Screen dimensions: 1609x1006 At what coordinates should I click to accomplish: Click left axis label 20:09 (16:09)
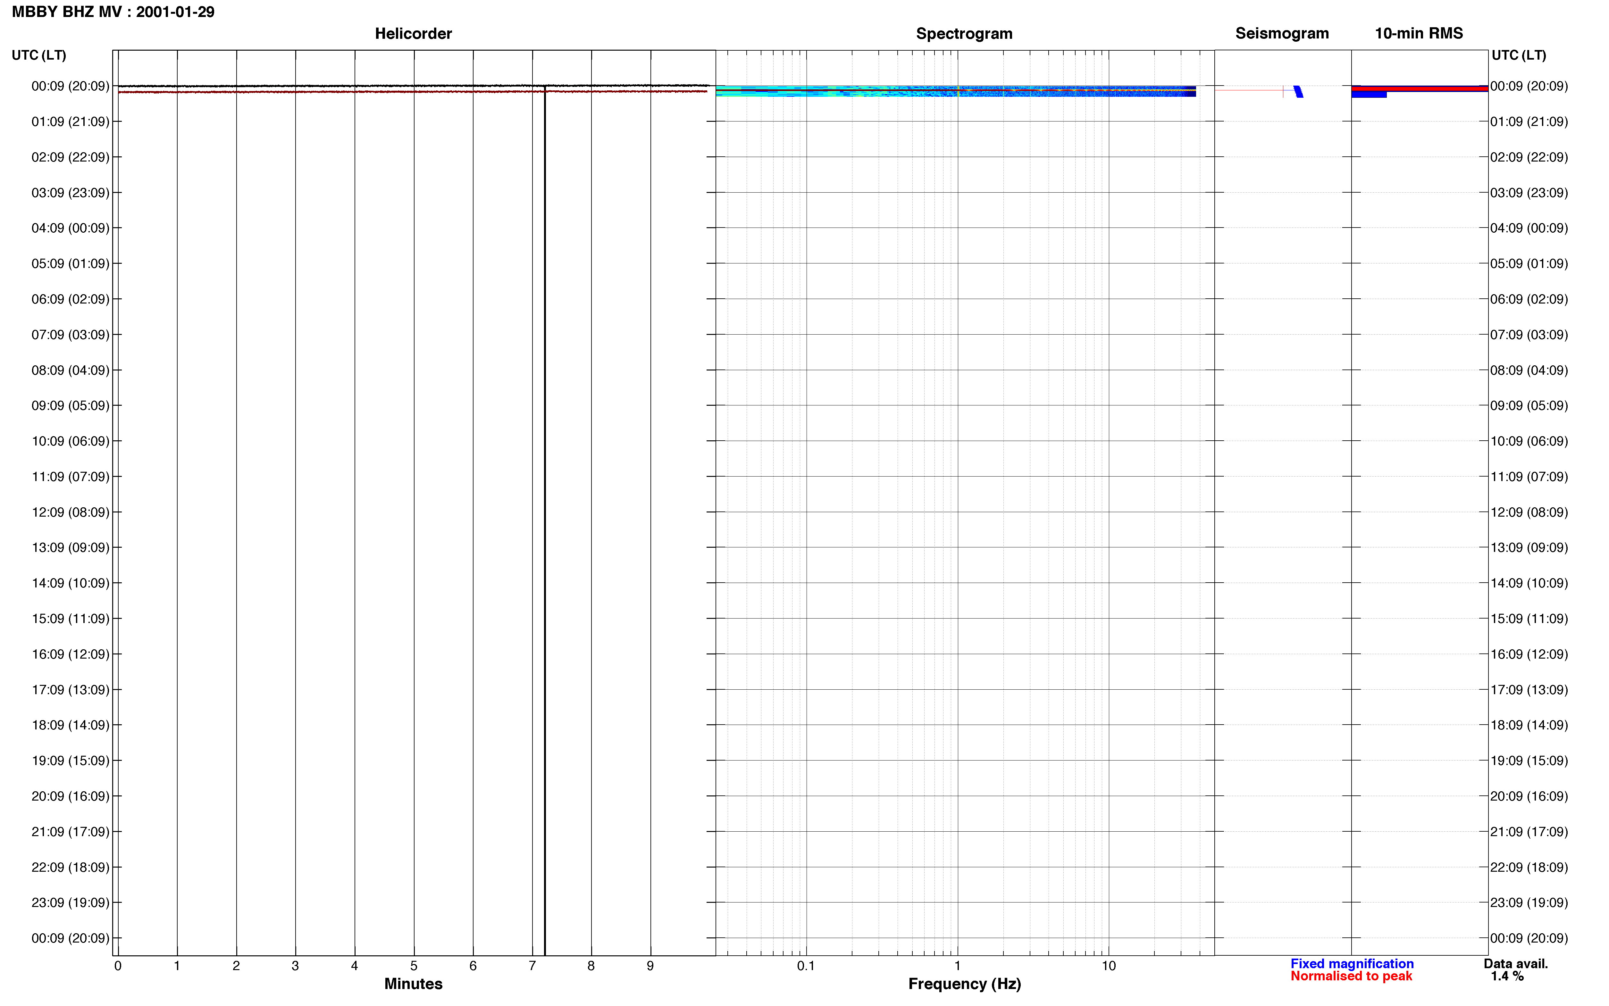click(x=71, y=796)
